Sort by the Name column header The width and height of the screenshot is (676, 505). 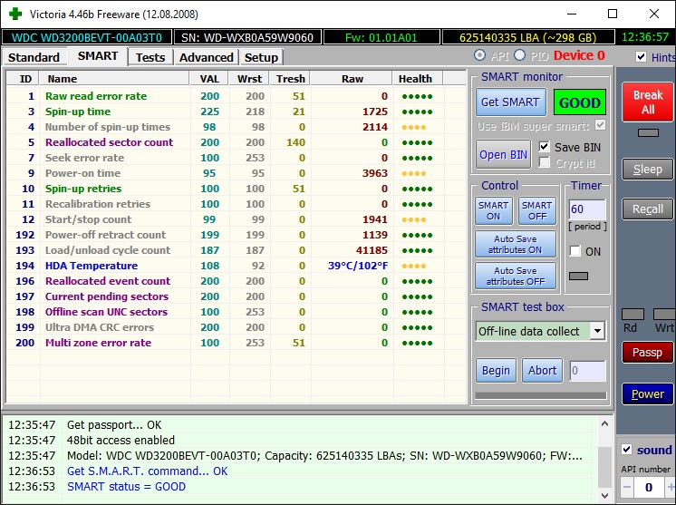pos(114,79)
